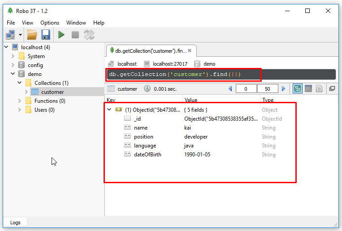Expand the Users (0) folder
The image size is (342, 231).
click(20, 109)
